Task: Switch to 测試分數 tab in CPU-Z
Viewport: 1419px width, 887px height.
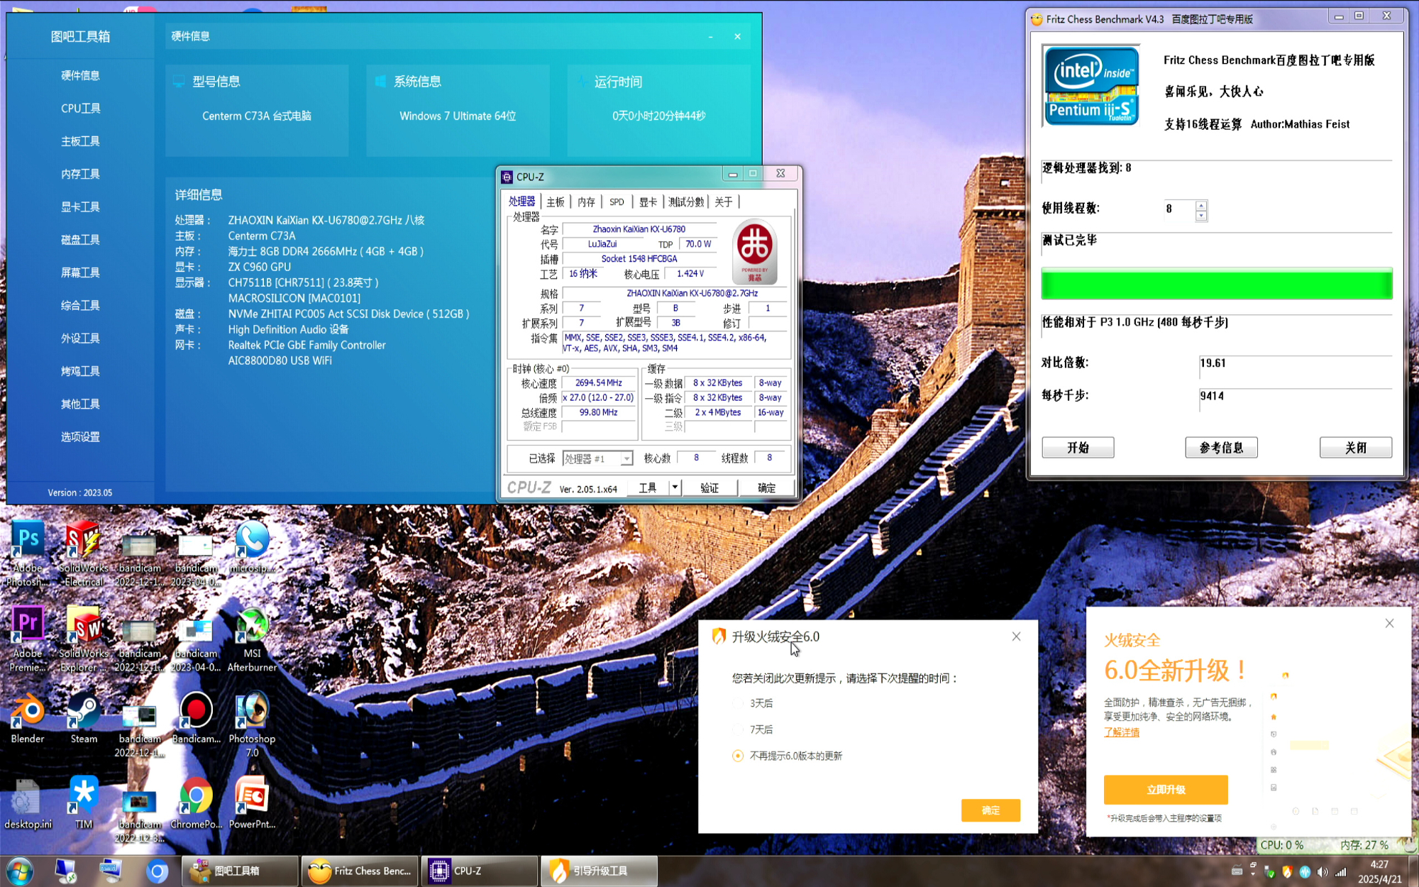Action: [x=686, y=202]
